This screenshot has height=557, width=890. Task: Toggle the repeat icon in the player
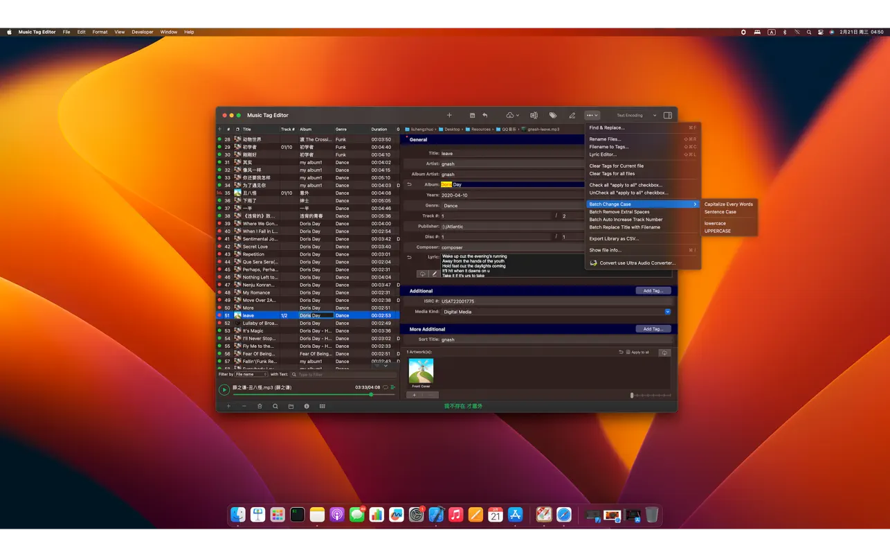(385, 387)
